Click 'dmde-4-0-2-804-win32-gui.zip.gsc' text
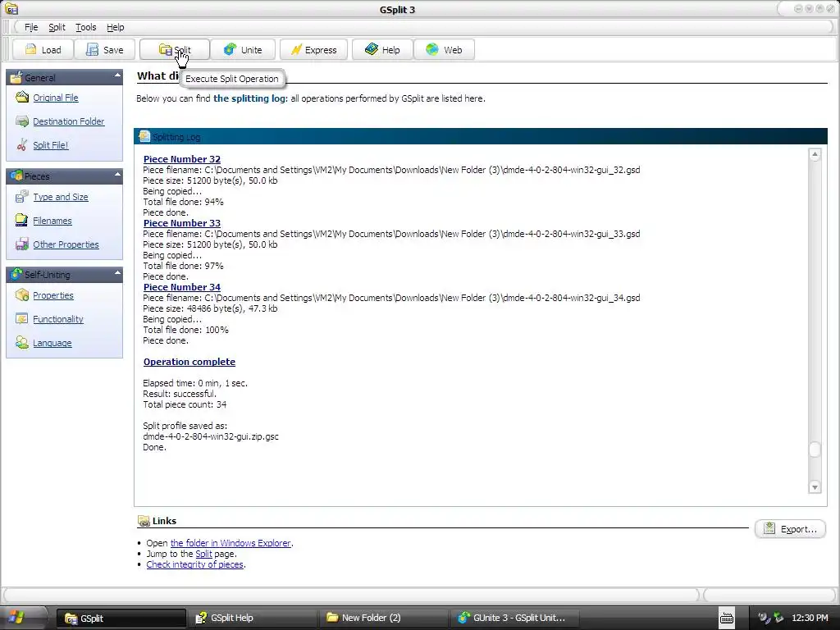840x630 pixels. point(211,436)
